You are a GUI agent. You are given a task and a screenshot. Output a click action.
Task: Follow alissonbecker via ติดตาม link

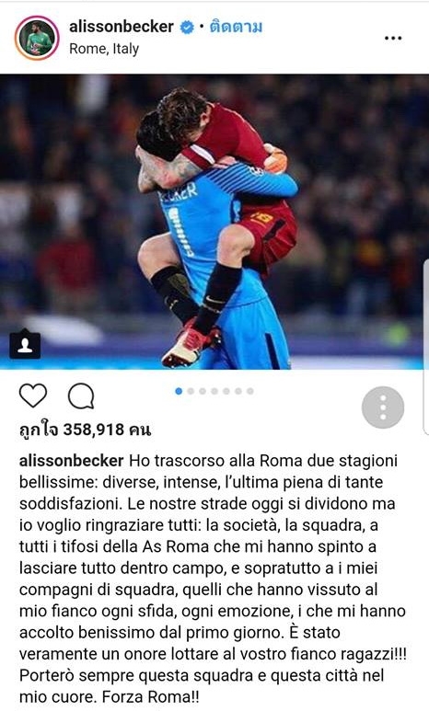[x=236, y=27]
